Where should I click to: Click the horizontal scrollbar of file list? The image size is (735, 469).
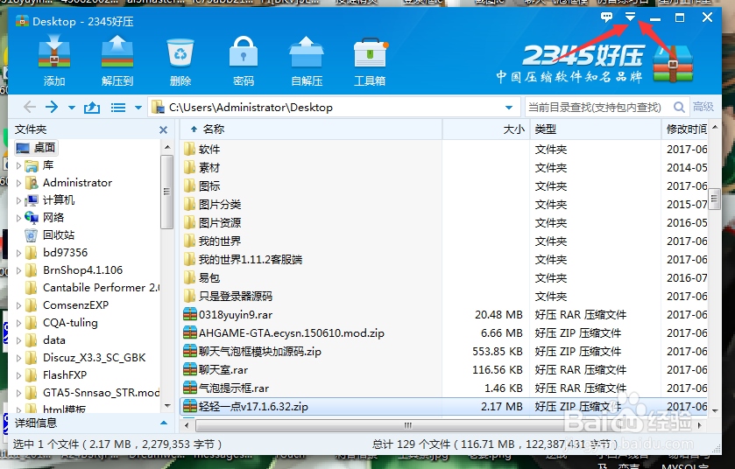[408, 425]
